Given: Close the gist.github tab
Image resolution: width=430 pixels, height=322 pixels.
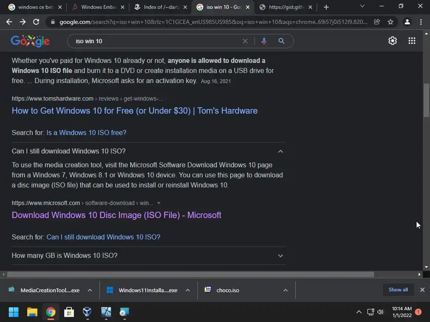Looking at the screenshot, I should pos(310,7).
